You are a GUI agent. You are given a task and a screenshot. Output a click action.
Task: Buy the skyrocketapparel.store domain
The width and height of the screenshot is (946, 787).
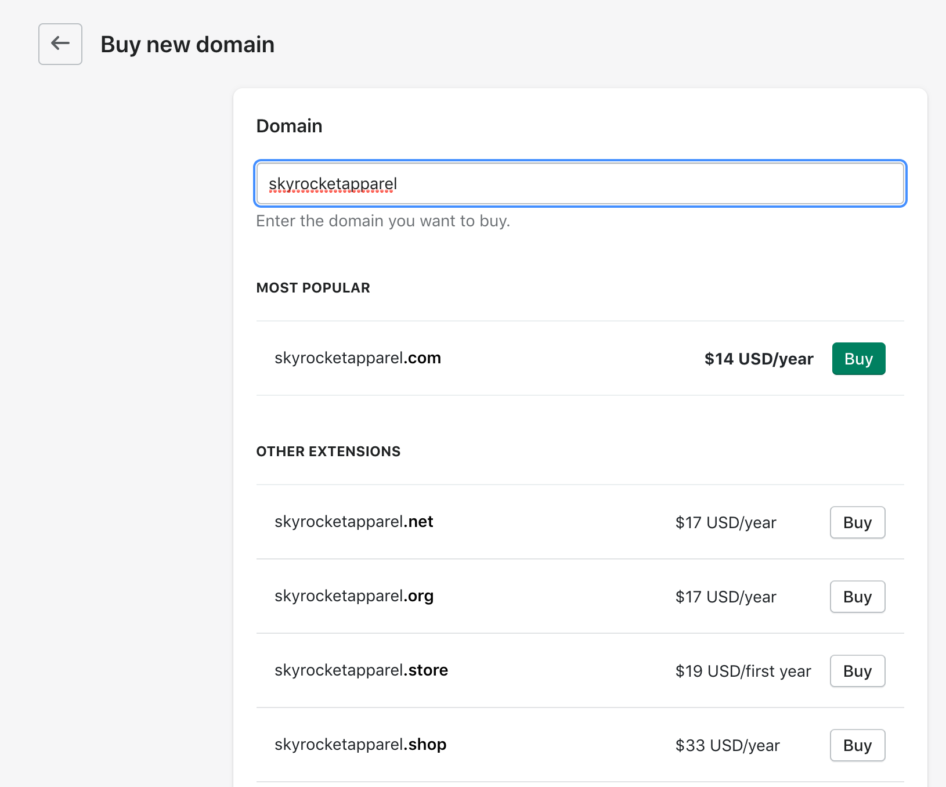click(857, 671)
